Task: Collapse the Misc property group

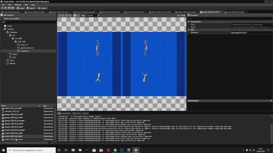Action: [189, 30]
